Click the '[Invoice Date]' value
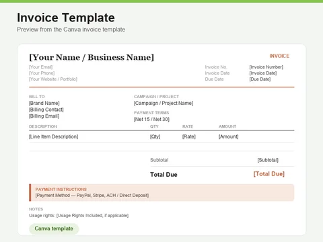 tap(263, 73)
